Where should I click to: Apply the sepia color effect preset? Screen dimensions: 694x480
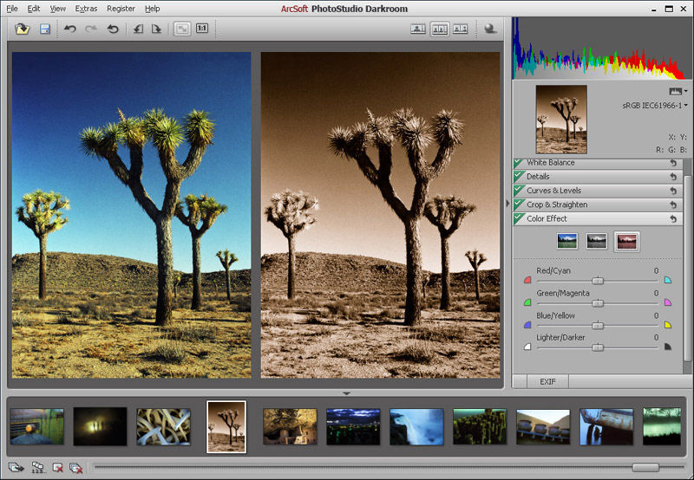point(626,241)
